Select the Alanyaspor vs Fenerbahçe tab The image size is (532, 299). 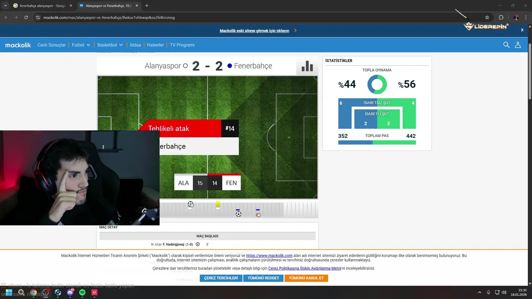coord(108,6)
